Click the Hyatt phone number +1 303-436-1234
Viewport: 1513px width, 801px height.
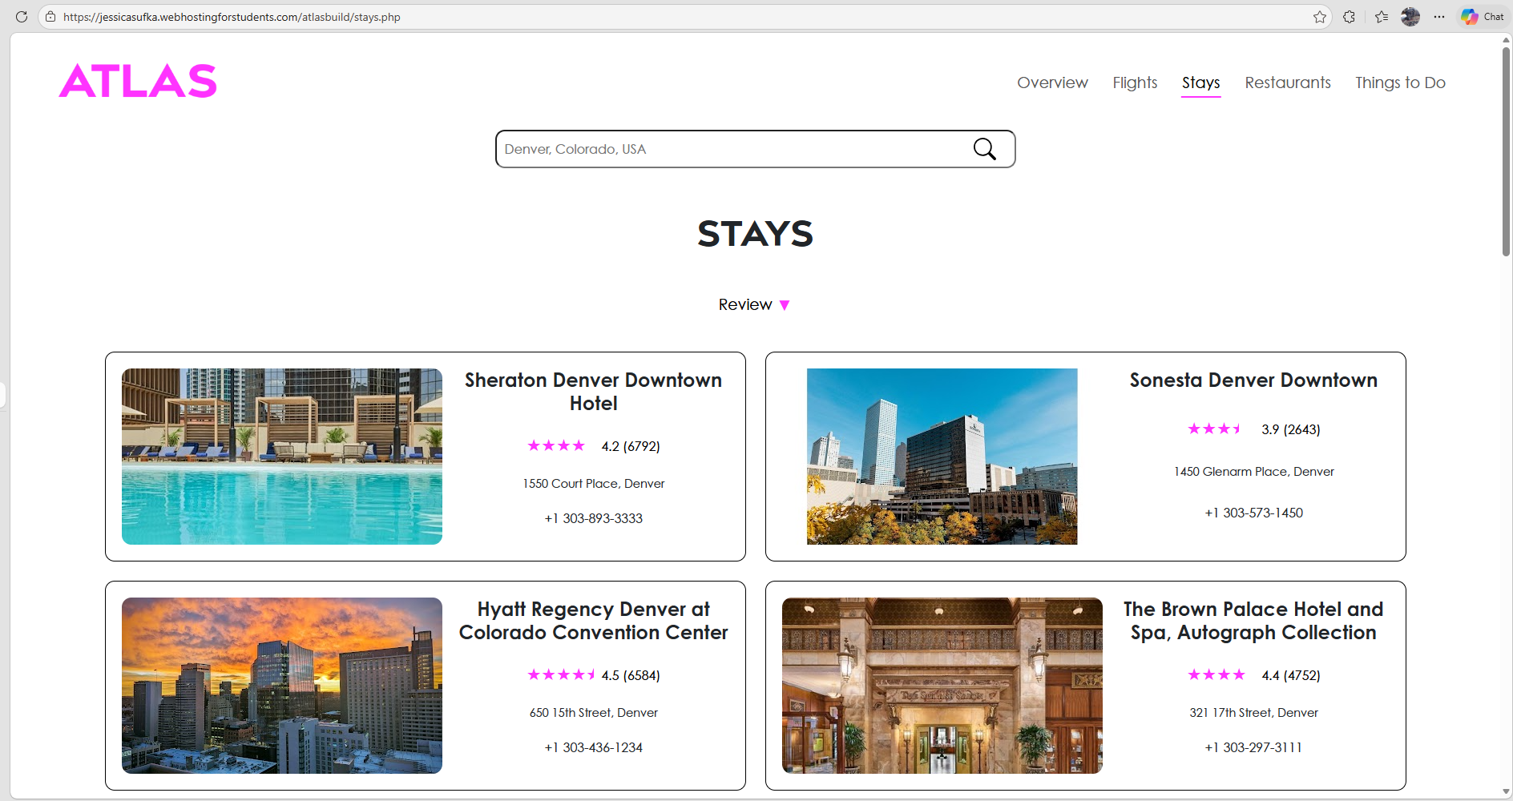(x=594, y=747)
